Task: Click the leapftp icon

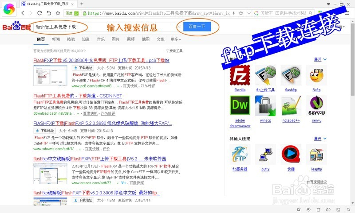Action: pyautogui.click(x=316, y=155)
